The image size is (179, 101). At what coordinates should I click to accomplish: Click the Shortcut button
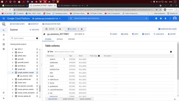point(34,24)
